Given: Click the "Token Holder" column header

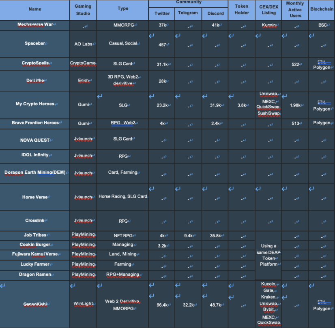Looking at the screenshot, I should coord(242,10).
